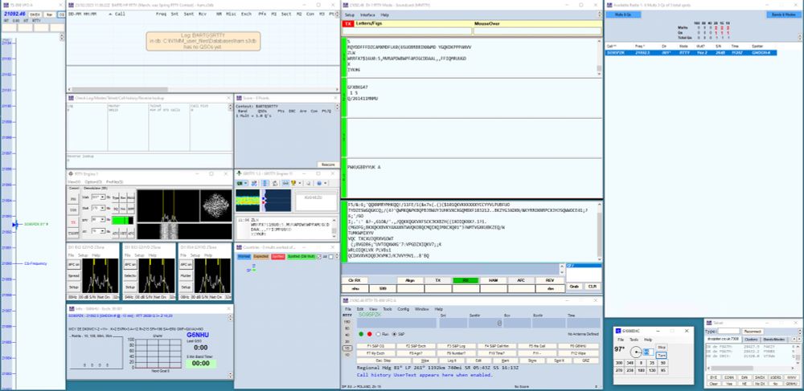Toggle the Flutter button in 2Tone window
The width and height of the screenshot is (804, 391).
pos(187,275)
